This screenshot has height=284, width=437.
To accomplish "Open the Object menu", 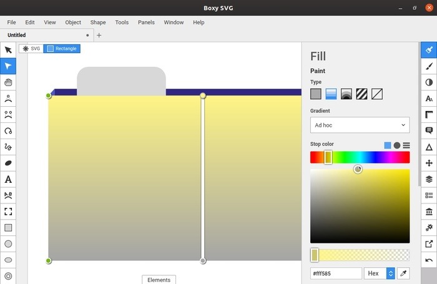I will (x=73, y=22).
